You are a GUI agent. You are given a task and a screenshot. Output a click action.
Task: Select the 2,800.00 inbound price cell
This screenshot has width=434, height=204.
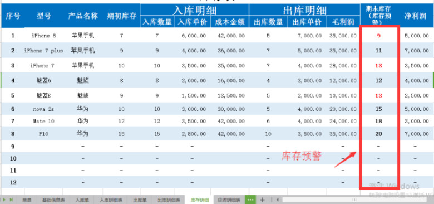click(x=192, y=134)
